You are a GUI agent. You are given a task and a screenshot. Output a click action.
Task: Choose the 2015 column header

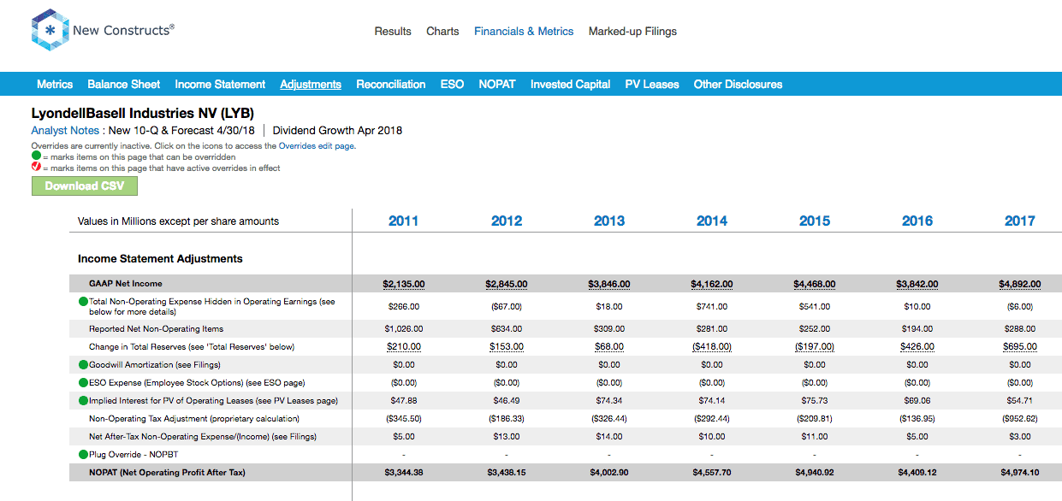pyautogui.click(x=815, y=221)
